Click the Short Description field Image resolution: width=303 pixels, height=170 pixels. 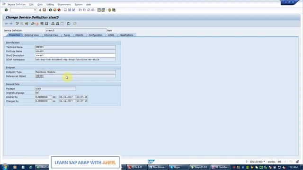[75, 56]
